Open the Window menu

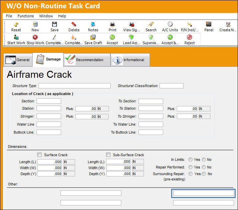(46, 16)
